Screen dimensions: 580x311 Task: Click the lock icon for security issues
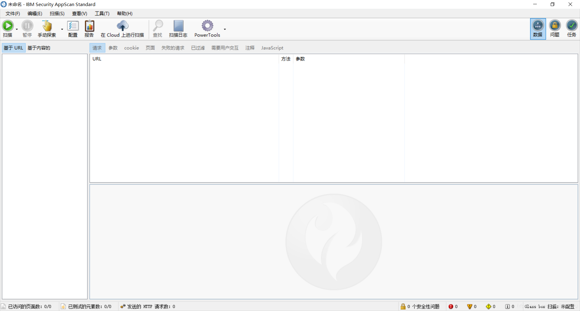(x=403, y=306)
